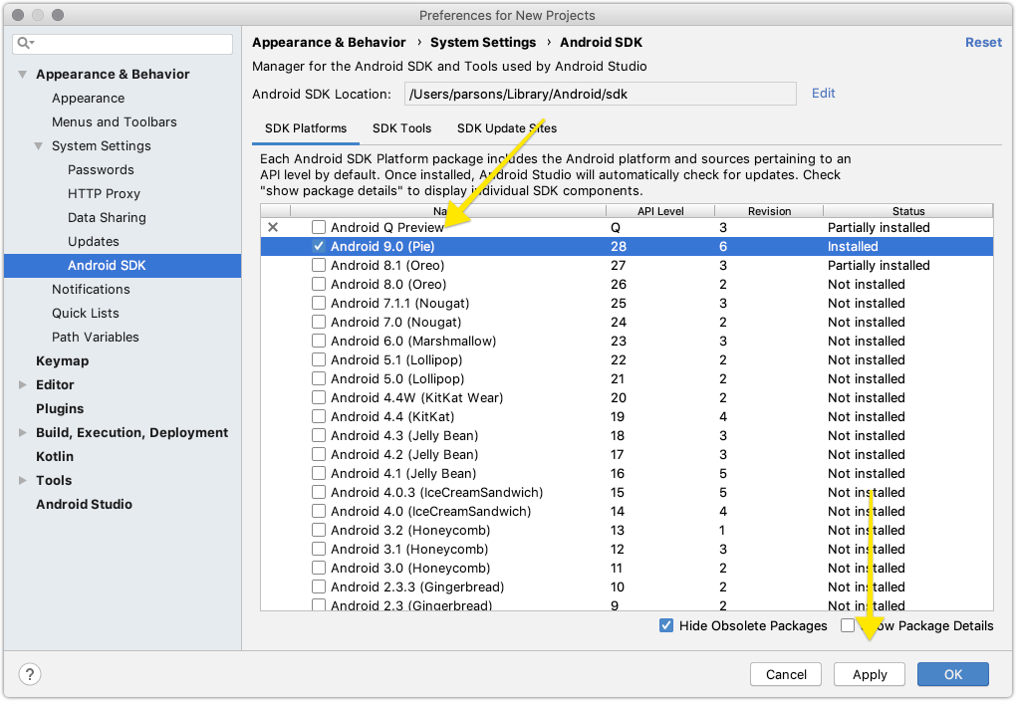This screenshot has width=1016, height=701.
Task: Check the Android 4.4 (KitKat) checkbox
Action: pyautogui.click(x=318, y=416)
